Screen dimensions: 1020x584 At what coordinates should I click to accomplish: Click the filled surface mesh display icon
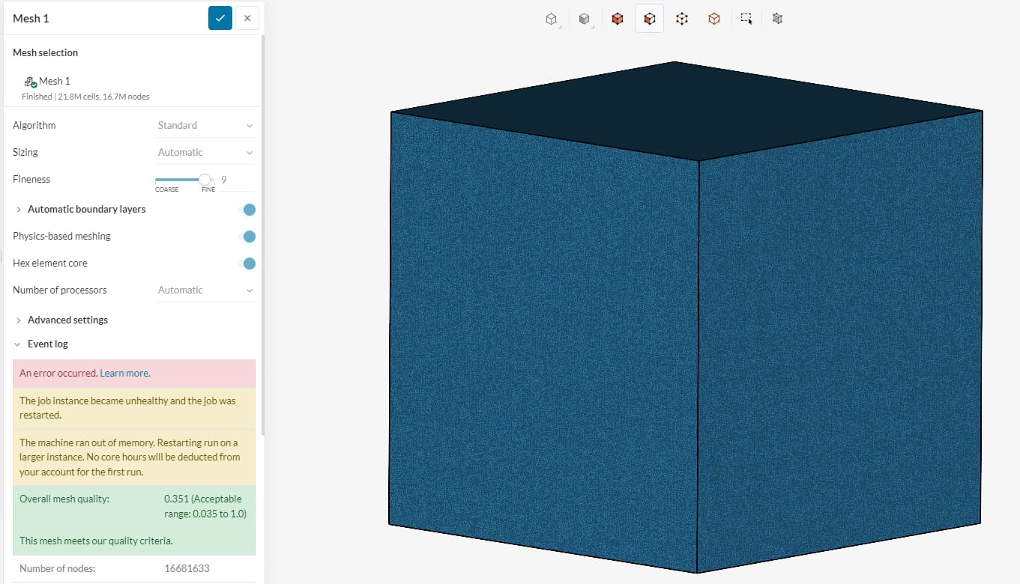pyautogui.click(x=618, y=18)
